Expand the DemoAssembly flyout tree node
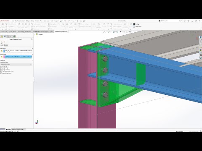 coord(35,34)
